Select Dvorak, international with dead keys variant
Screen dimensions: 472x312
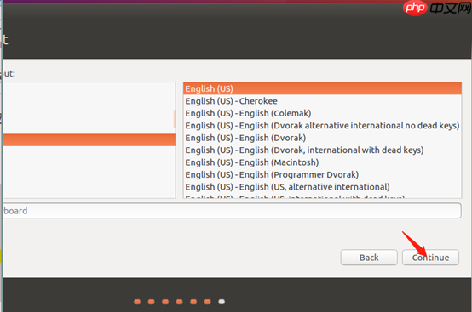coord(322,150)
